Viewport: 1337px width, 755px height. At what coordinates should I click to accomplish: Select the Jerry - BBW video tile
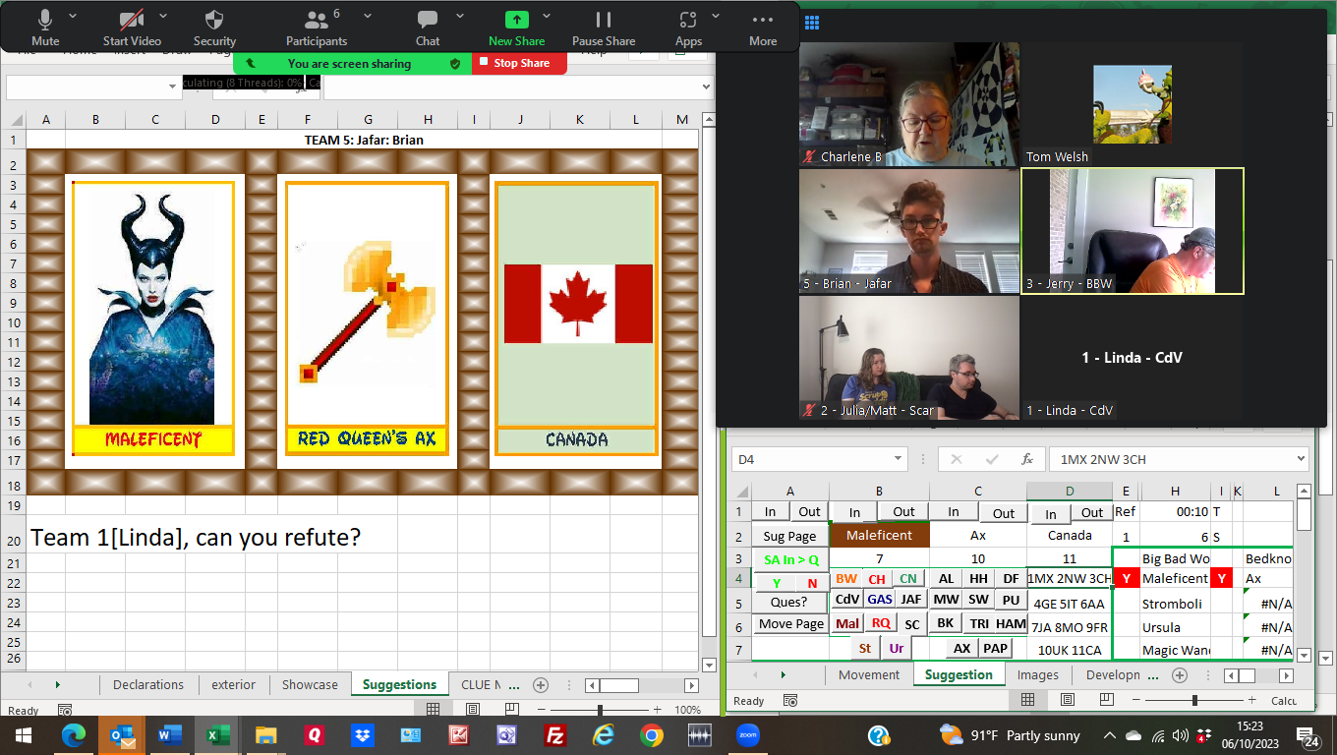(1132, 231)
